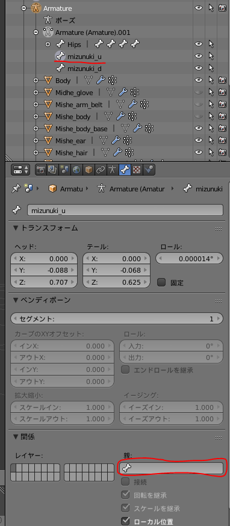
Task: Click the ヘッド Z value 0.707
Action: pos(44,282)
